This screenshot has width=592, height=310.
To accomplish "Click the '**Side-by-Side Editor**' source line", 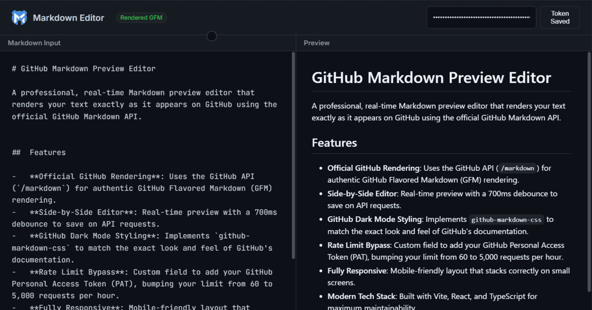I will pyautogui.click(x=145, y=212).
